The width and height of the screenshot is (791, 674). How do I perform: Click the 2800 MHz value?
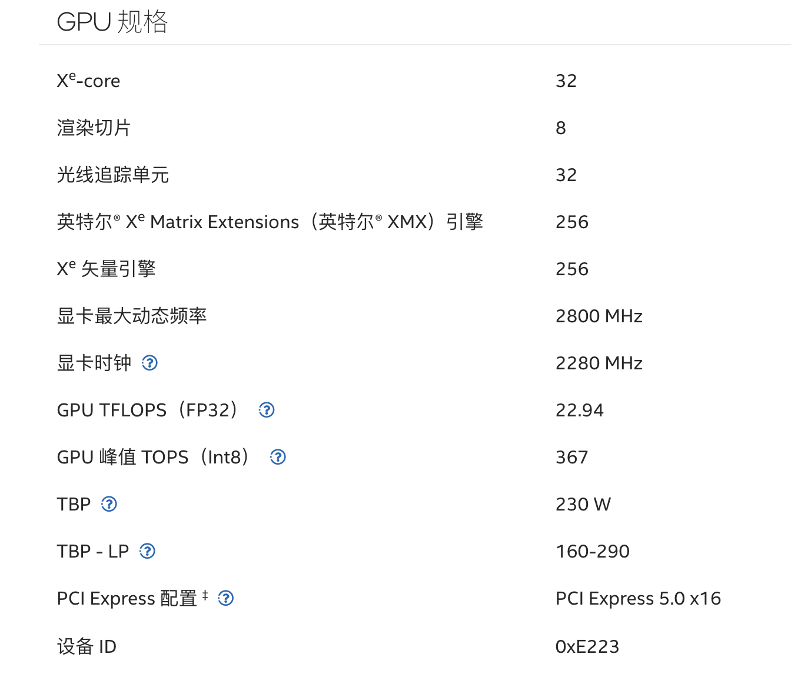[599, 316]
